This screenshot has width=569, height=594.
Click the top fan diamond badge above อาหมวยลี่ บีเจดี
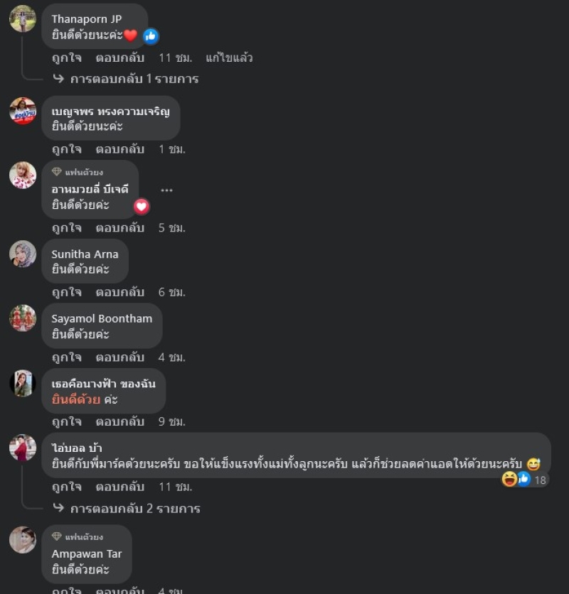pos(56,171)
